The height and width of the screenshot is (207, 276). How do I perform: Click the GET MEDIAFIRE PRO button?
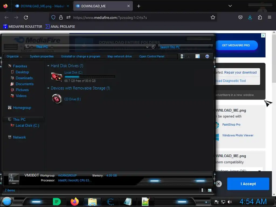pos(236,45)
